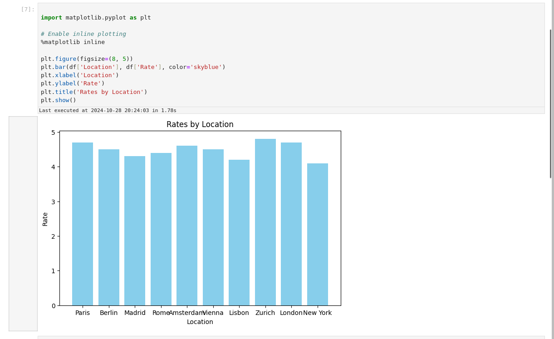Click the Madrid bar in the chart
Screen dimensions: 554x339
[x=135, y=231]
